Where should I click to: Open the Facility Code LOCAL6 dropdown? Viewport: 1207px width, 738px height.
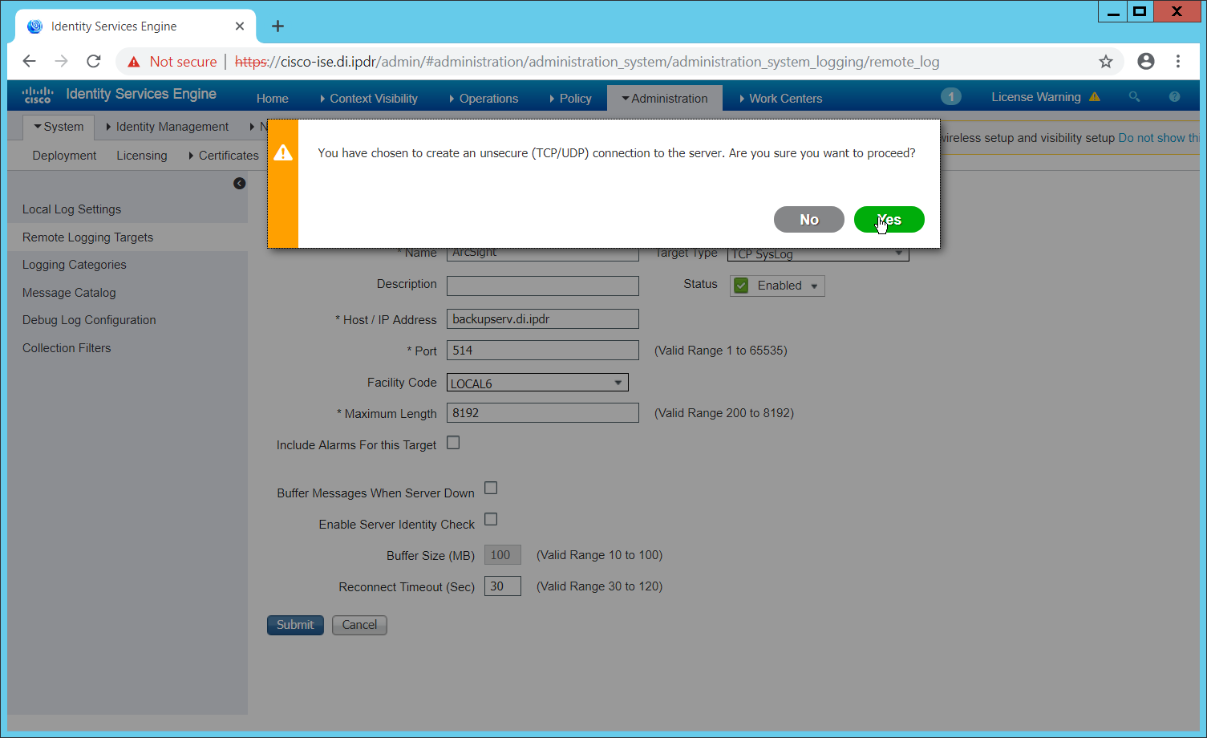[x=537, y=383]
